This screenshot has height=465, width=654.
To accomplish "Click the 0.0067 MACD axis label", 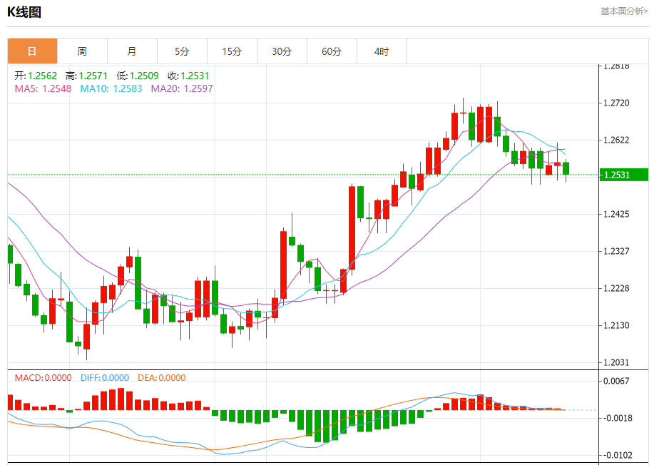I will tap(616, 381).
